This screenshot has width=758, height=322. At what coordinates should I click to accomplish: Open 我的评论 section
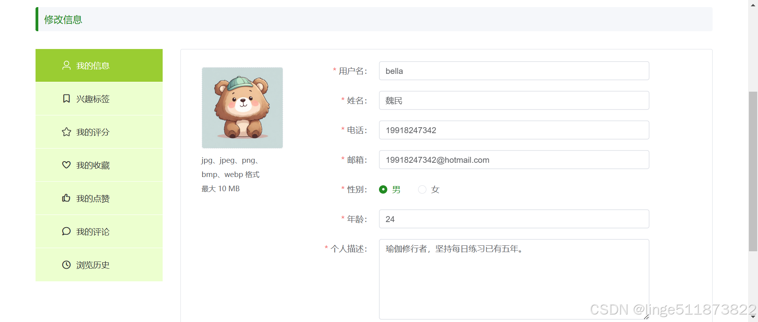click(99, 231)
